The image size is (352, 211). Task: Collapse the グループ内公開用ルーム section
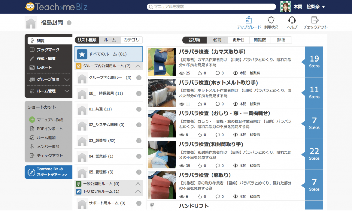[138, 66]
